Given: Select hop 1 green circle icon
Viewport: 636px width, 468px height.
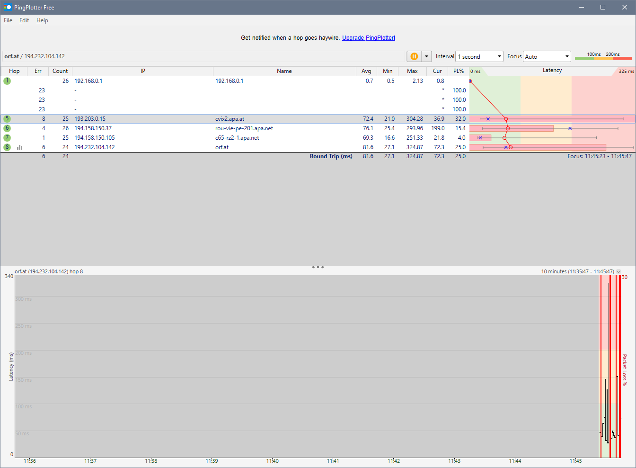Looking at the screenshot, I should coord(7,81).
